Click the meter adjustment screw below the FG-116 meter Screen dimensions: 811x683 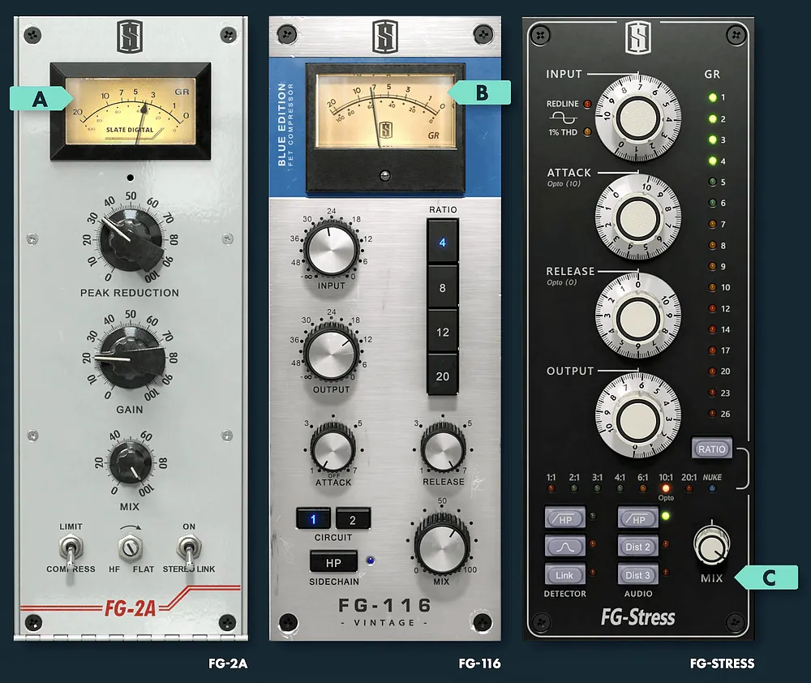pyautogui.click(x=385, y=175)
